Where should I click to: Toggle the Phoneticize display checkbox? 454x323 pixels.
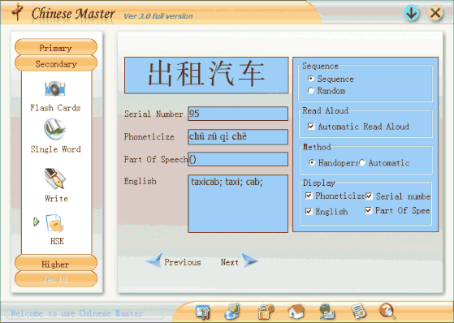(x=309, y=196)
